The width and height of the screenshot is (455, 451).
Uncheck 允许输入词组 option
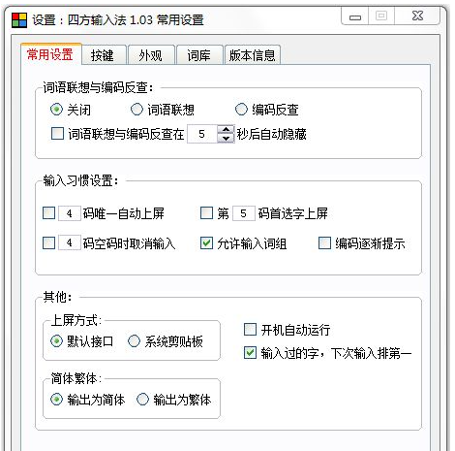tap(206, 242)
